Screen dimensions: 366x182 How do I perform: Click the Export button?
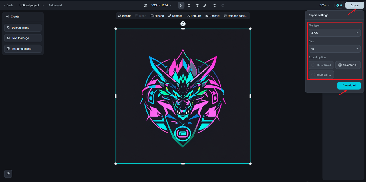click(355, 5)
